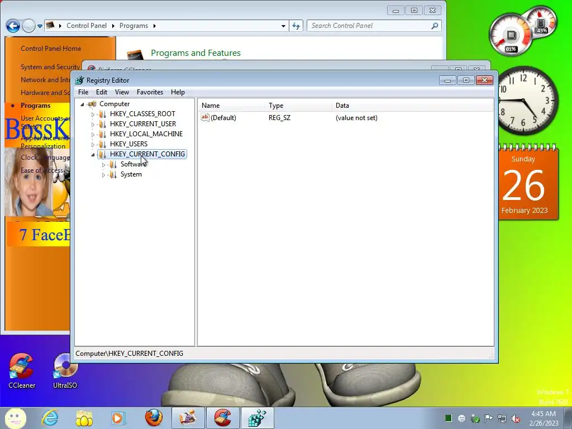The height and width of the screenshot is (429, 572).
Task: Open the File menu in Registry Editor
Action: click(x=83, y=92)
